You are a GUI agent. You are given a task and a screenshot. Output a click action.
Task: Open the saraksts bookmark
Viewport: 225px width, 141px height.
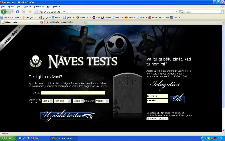pos(142,17)
